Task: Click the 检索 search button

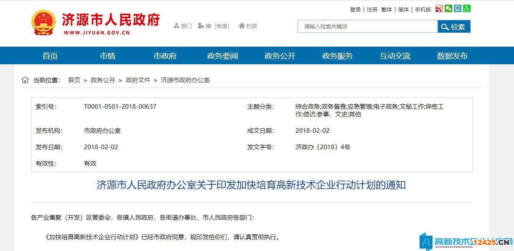Action: (454, 26)
